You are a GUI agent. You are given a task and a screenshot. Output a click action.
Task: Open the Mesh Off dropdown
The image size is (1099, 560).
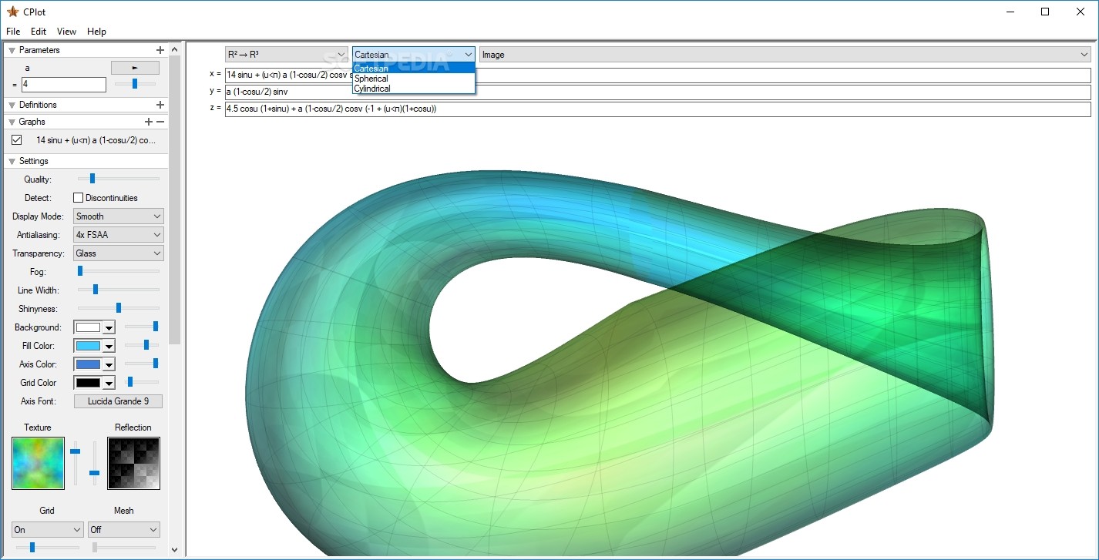coord(123,530)
